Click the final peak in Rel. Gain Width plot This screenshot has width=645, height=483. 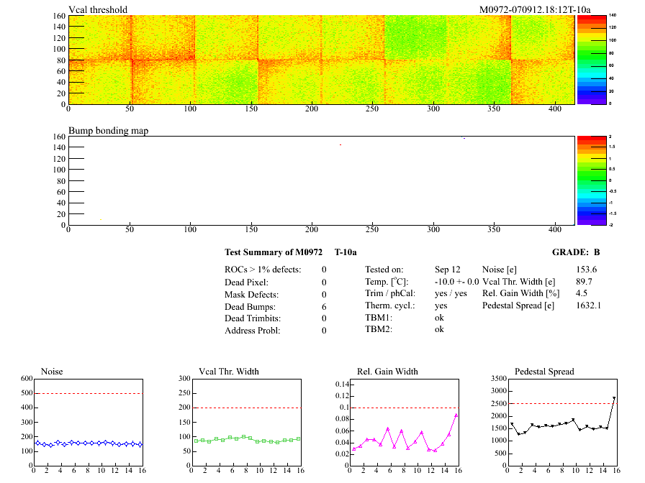pyautogui.click(x=456, y=415)
